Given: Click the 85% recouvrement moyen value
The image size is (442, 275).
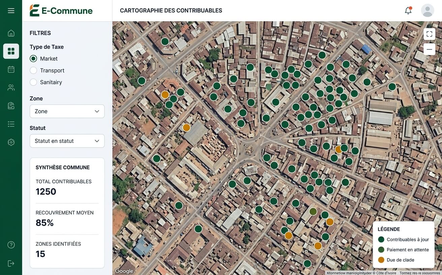Looking at the screenshot, I should pyautogui.click(x=44, y=223).
